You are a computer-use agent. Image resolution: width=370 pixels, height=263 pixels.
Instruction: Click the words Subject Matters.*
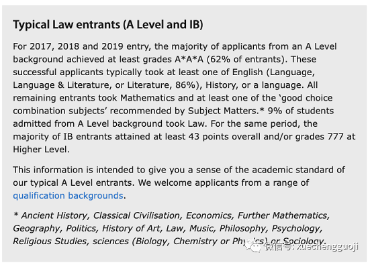tap(226, 111)
